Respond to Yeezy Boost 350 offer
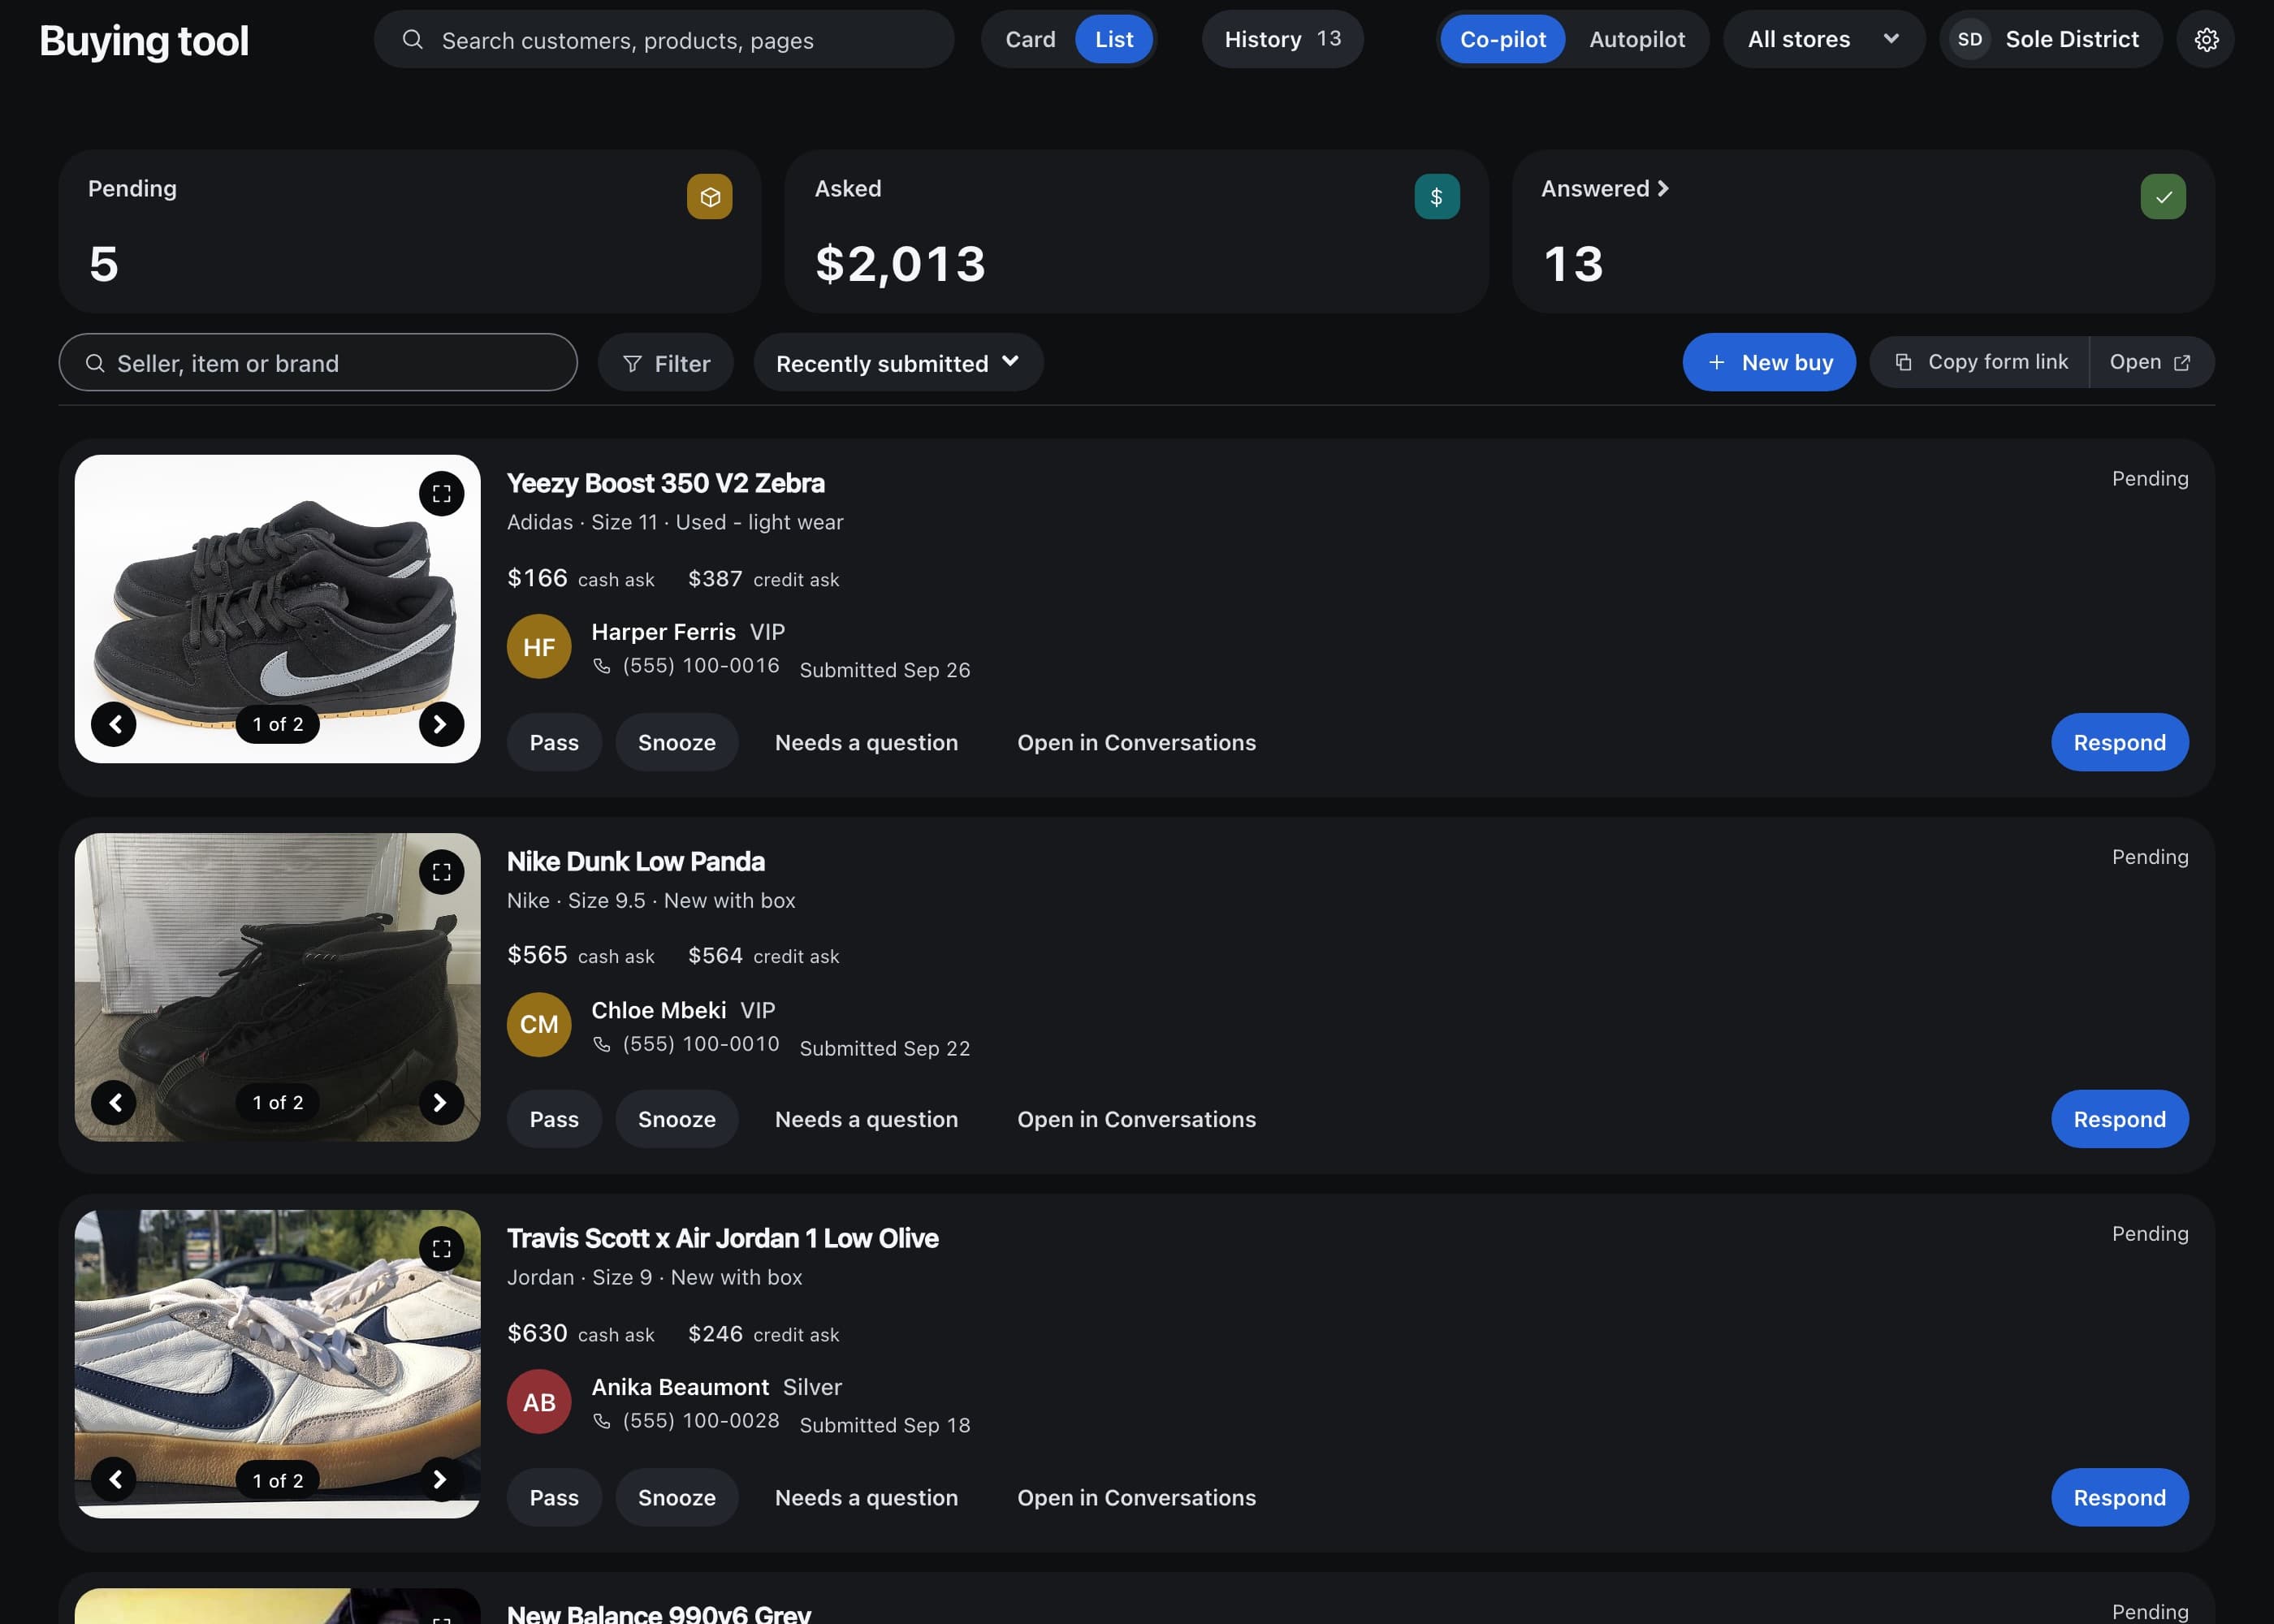Viewport: 2274px width, 1624px height. pos(2119,742)
